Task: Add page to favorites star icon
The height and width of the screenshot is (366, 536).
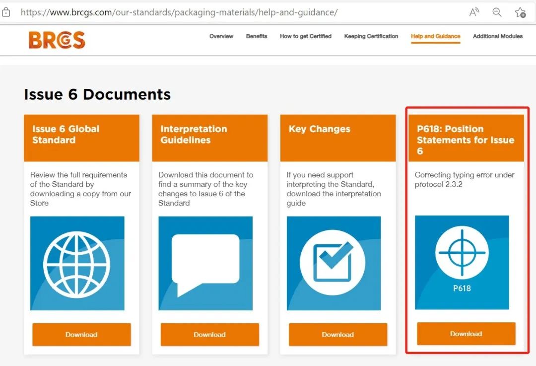Action: point(520,12)
